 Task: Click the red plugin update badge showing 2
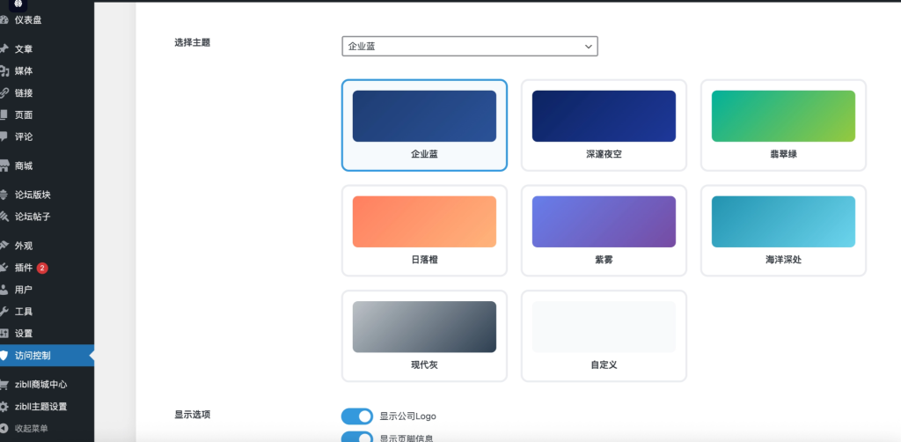(42, 268)
